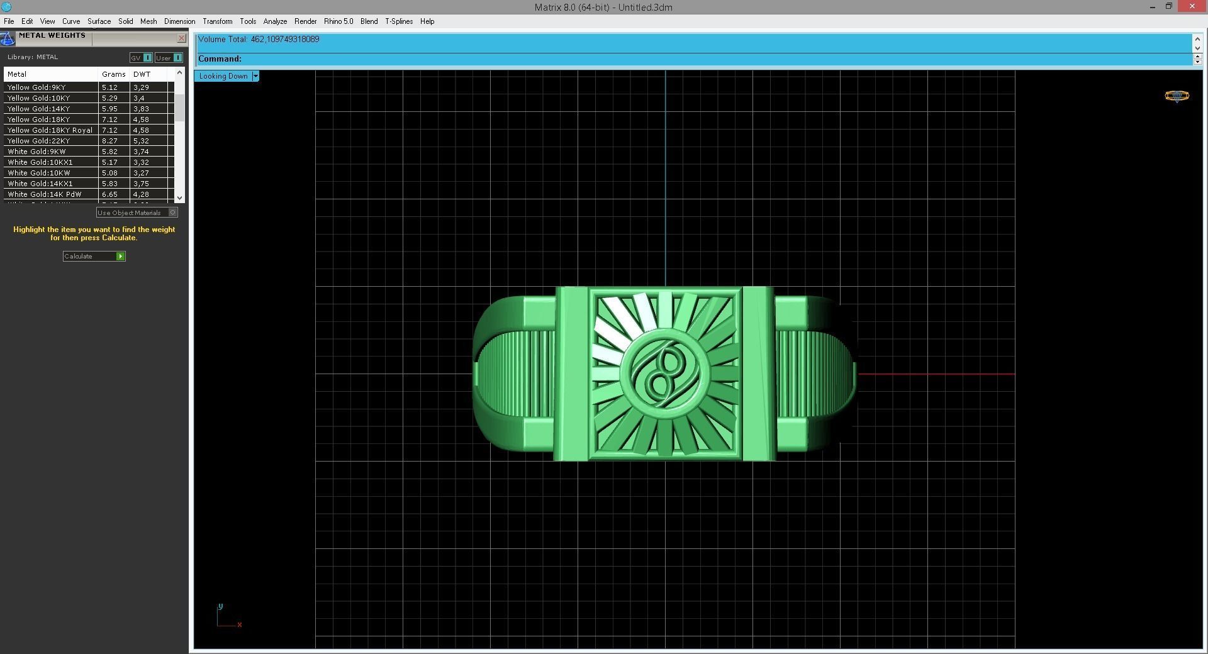Image resolution: width=1208 pixels, height=654 pixels.
Task: Select the Yellow Gold:18KY row
Action: coord(89,119)
